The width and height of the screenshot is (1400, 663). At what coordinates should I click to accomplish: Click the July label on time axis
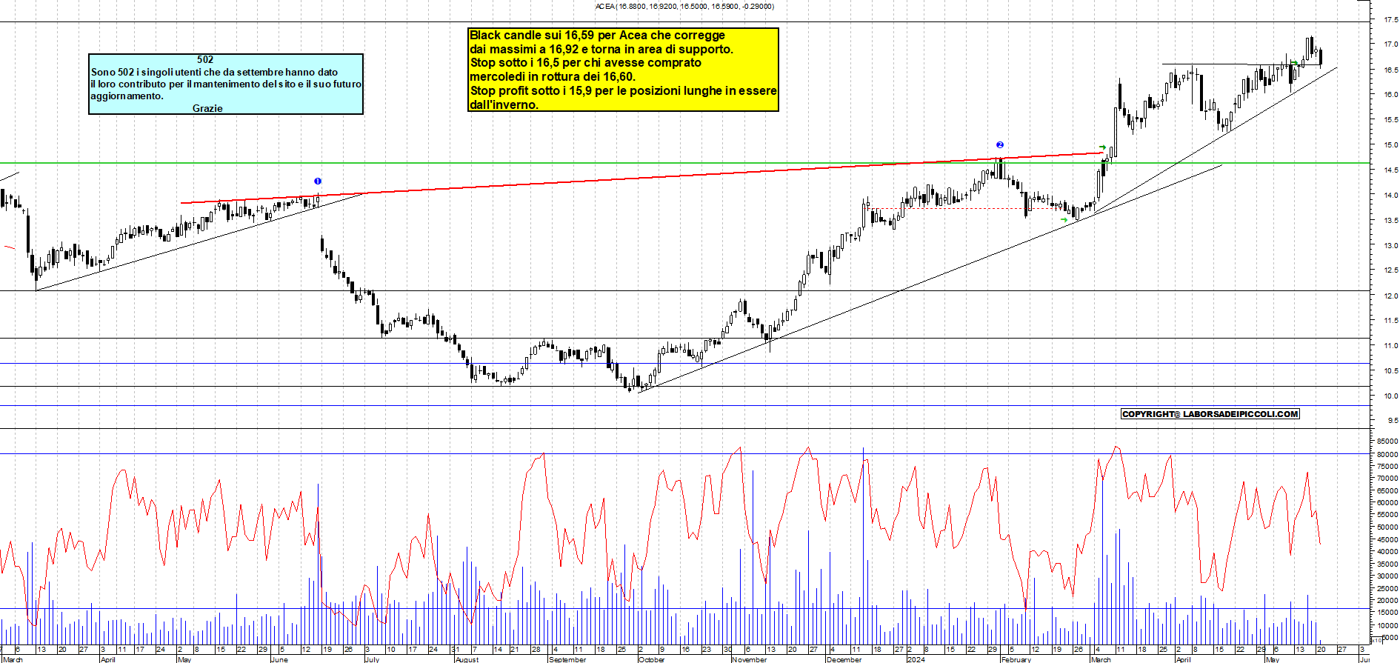(x=372, y=659)
